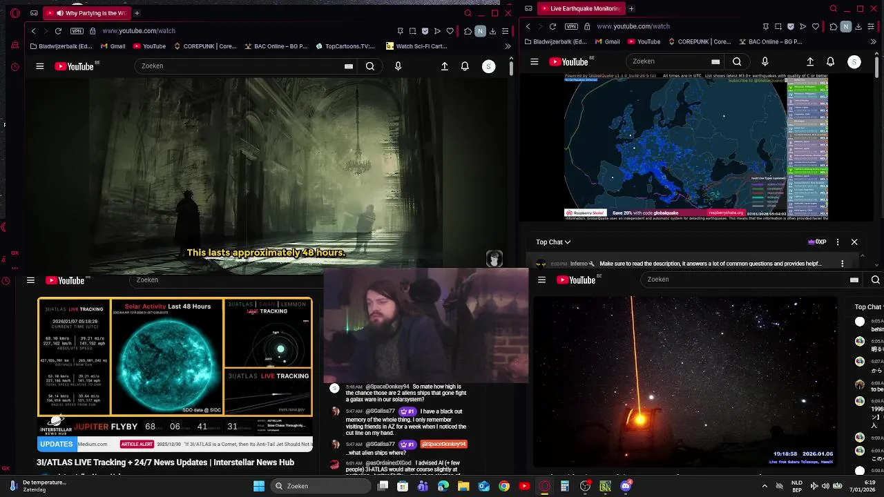This screenshot has height=497, width=884.
Task: Open the COREPUNK bookmark in left window
Action: point(205,46)
